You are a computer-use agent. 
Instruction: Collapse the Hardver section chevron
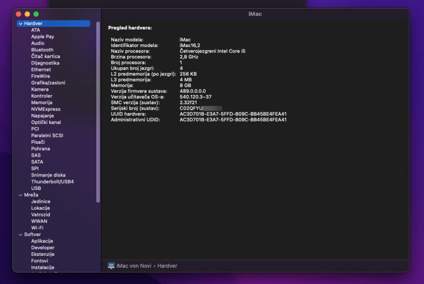[21, 24]
